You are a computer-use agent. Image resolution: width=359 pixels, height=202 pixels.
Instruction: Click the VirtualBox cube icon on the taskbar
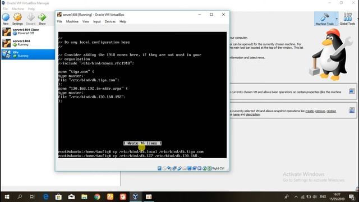click(135, 196)
